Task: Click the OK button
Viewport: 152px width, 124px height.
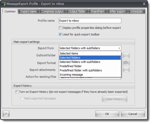Action: coord(107,114)
